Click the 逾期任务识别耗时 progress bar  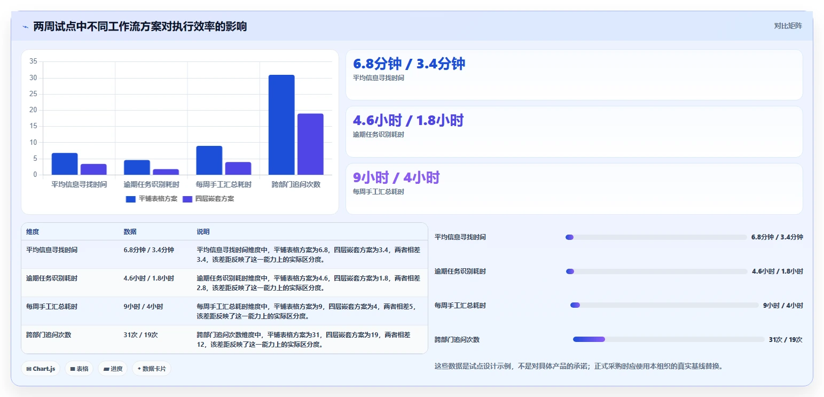656,271
